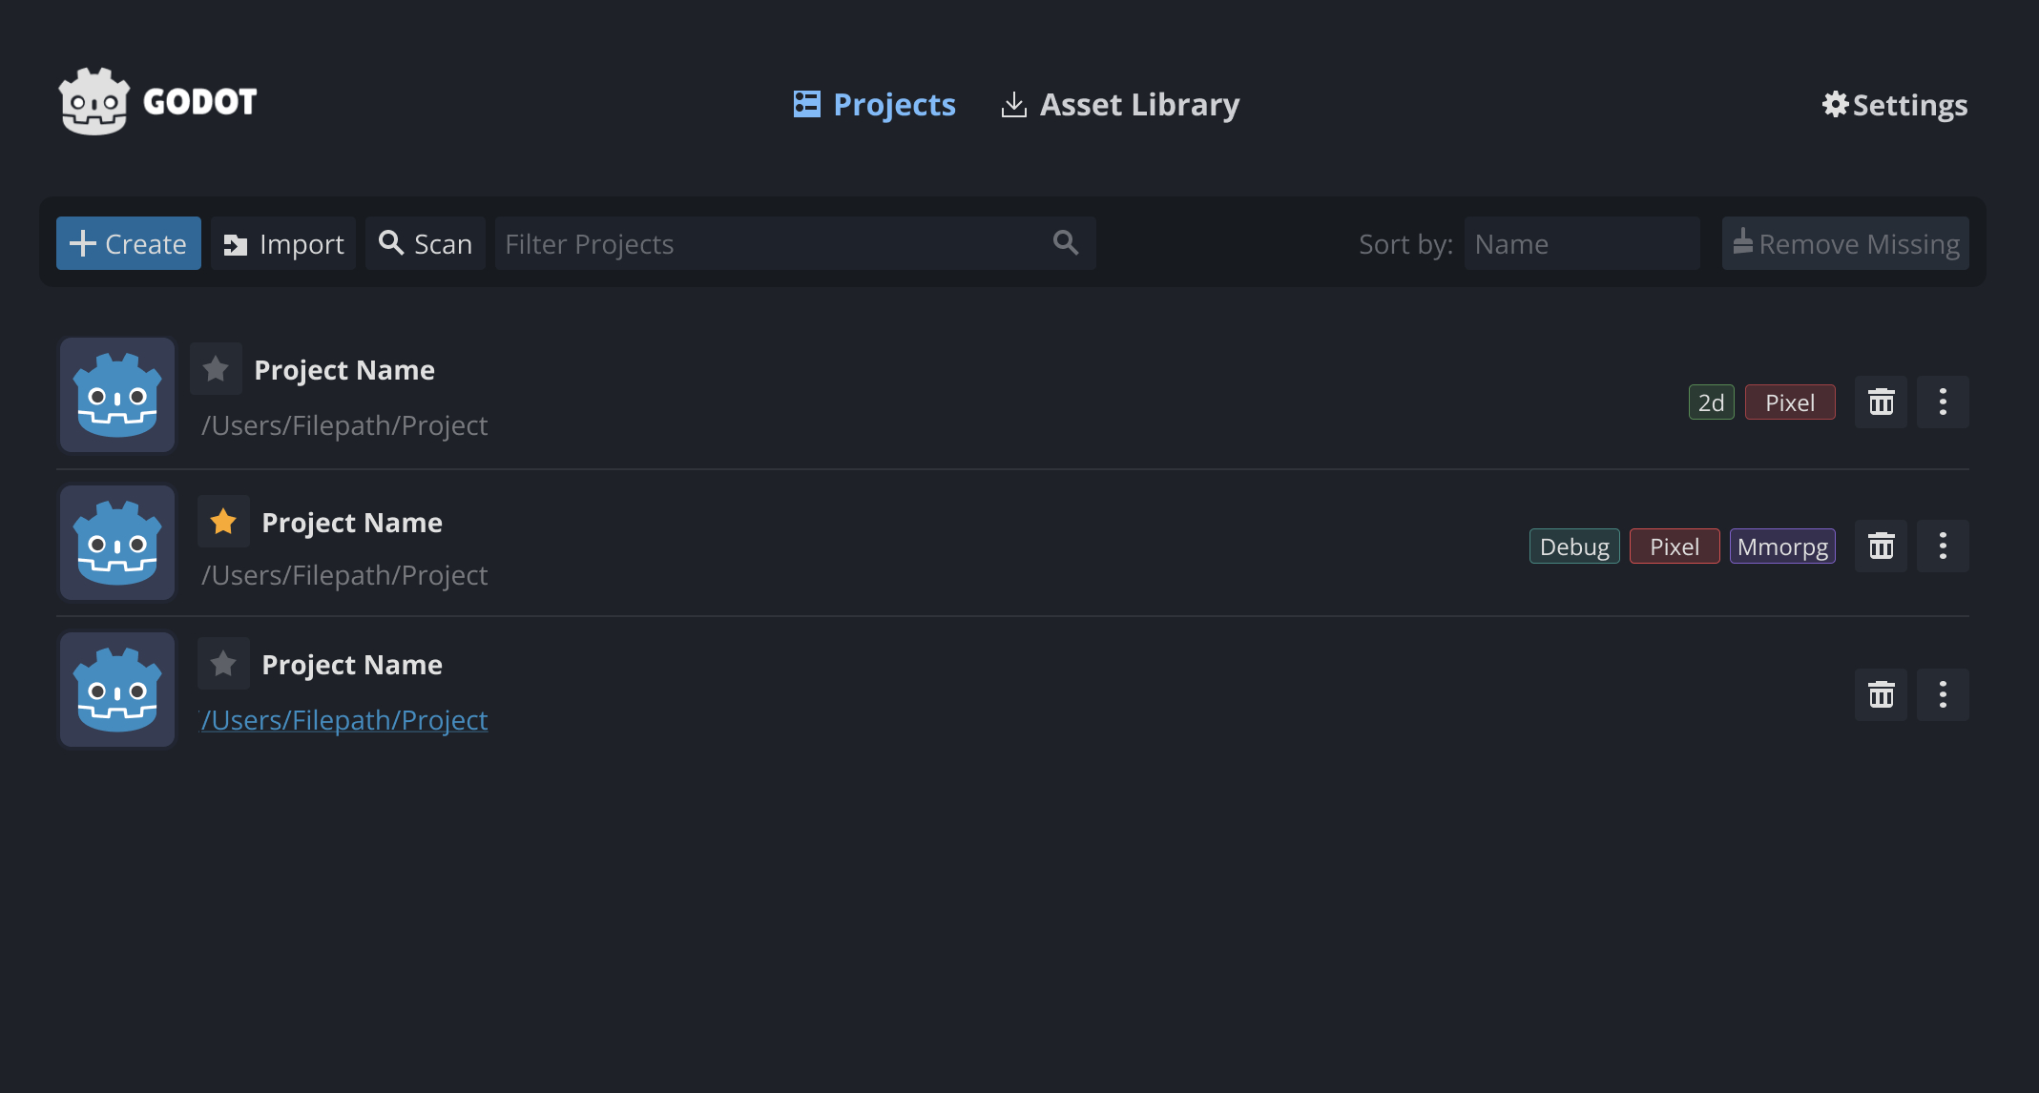This screenshot has width=2039, height=1093.
Task: Click the third project's Project Name title
Action: pos(352,665)
